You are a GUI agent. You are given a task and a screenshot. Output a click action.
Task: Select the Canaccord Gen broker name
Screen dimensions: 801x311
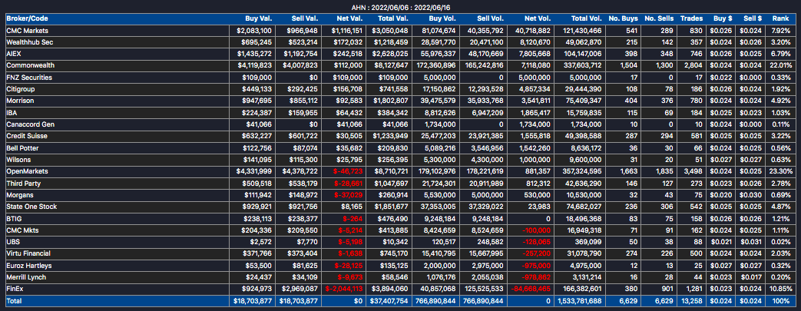(x=30, y=124)
